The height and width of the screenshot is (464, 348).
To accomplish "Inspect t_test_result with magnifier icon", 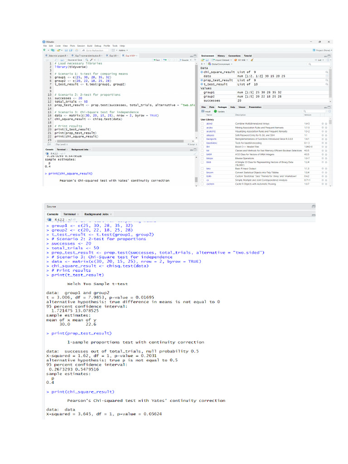I will tap(327, 84).
